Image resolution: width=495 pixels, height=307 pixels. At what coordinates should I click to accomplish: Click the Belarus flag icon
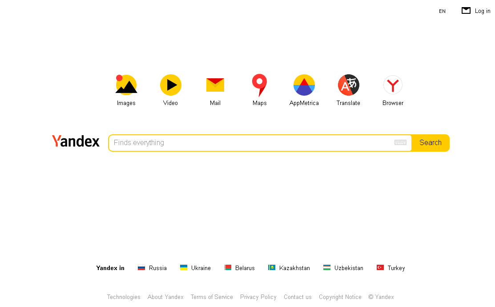[x=228, y=267]
